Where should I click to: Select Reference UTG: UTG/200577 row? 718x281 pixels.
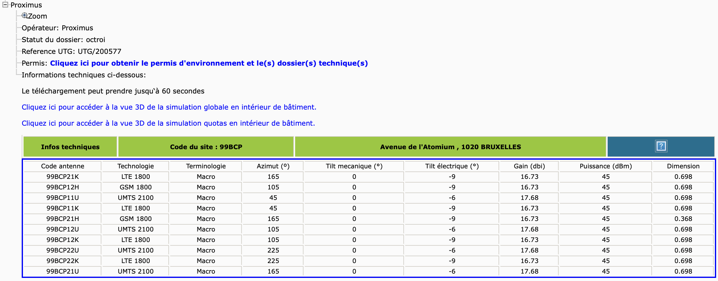coord(72,51)
